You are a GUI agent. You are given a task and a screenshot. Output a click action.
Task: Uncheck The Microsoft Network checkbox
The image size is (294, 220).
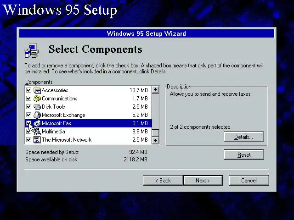tap(28, 139)
